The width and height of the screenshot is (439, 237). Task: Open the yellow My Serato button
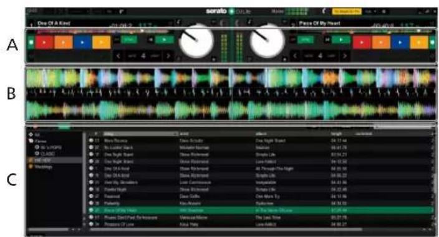click(x=347, y=11)
